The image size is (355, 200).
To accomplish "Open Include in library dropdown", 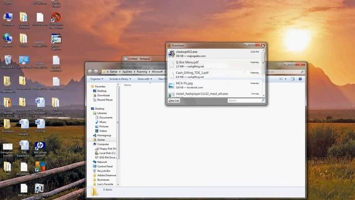I will coord(120,79).
